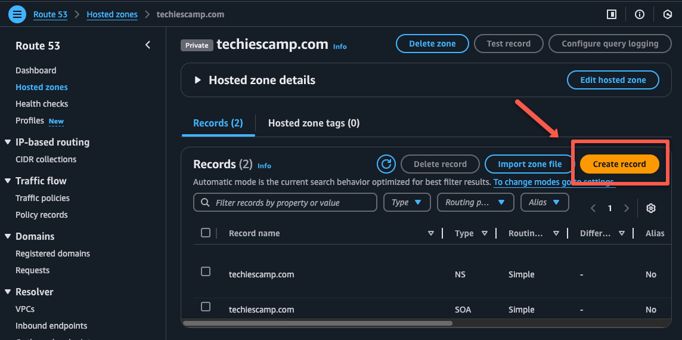The width and height of the screenshot is (682, 340).
Task: Click the horizontal table scrollbar
Action: 318,323
